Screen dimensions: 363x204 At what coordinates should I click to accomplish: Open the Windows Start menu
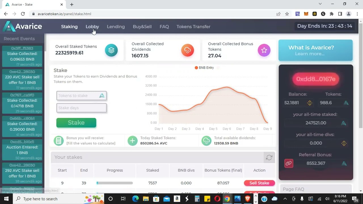pos(6,199)
